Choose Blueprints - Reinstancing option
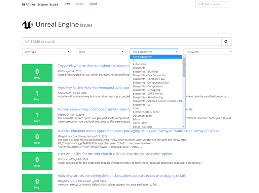 point(156,97)
